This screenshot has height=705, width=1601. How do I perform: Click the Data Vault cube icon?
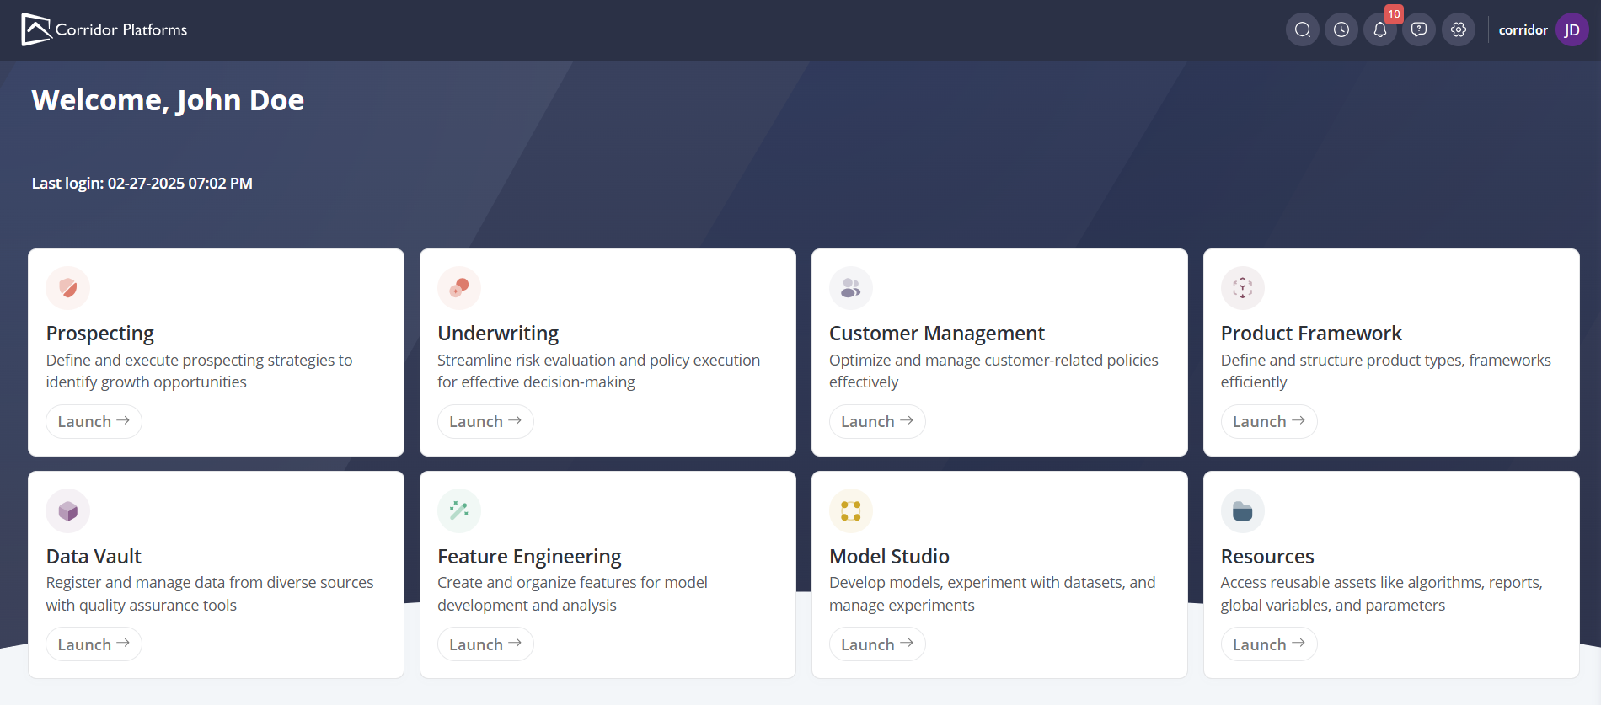tap(68, 510)
